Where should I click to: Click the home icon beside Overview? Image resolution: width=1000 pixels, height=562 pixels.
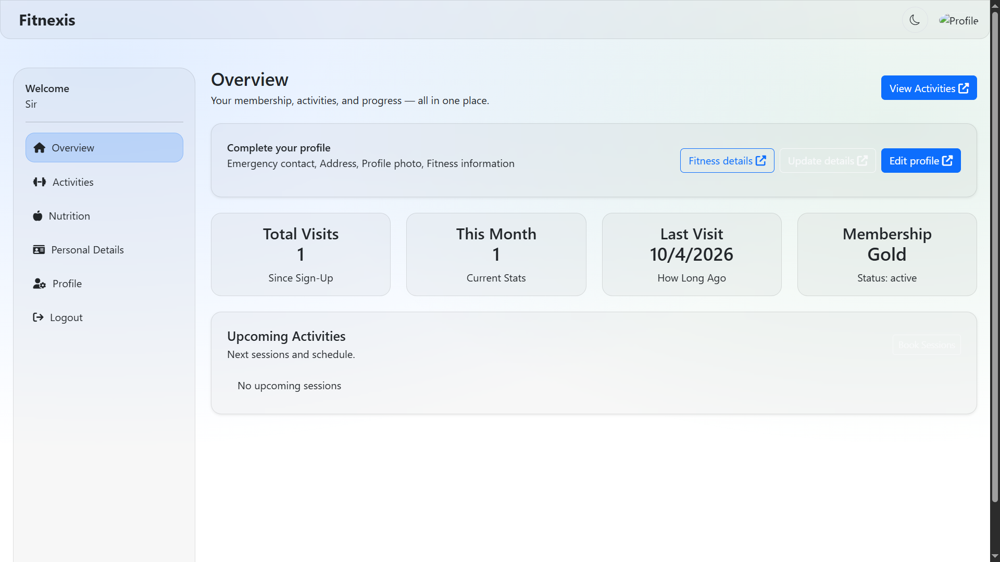pyautogui.click(x=40, y=148)
